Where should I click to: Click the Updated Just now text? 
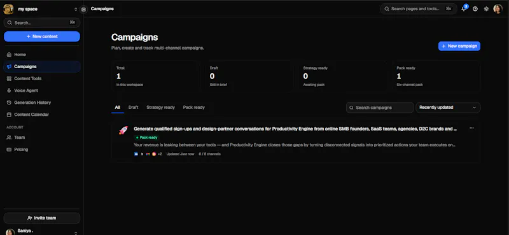(x=180, y=154)
